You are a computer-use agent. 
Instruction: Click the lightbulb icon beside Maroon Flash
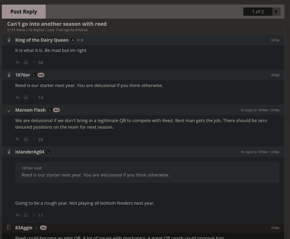coord(9,110)
